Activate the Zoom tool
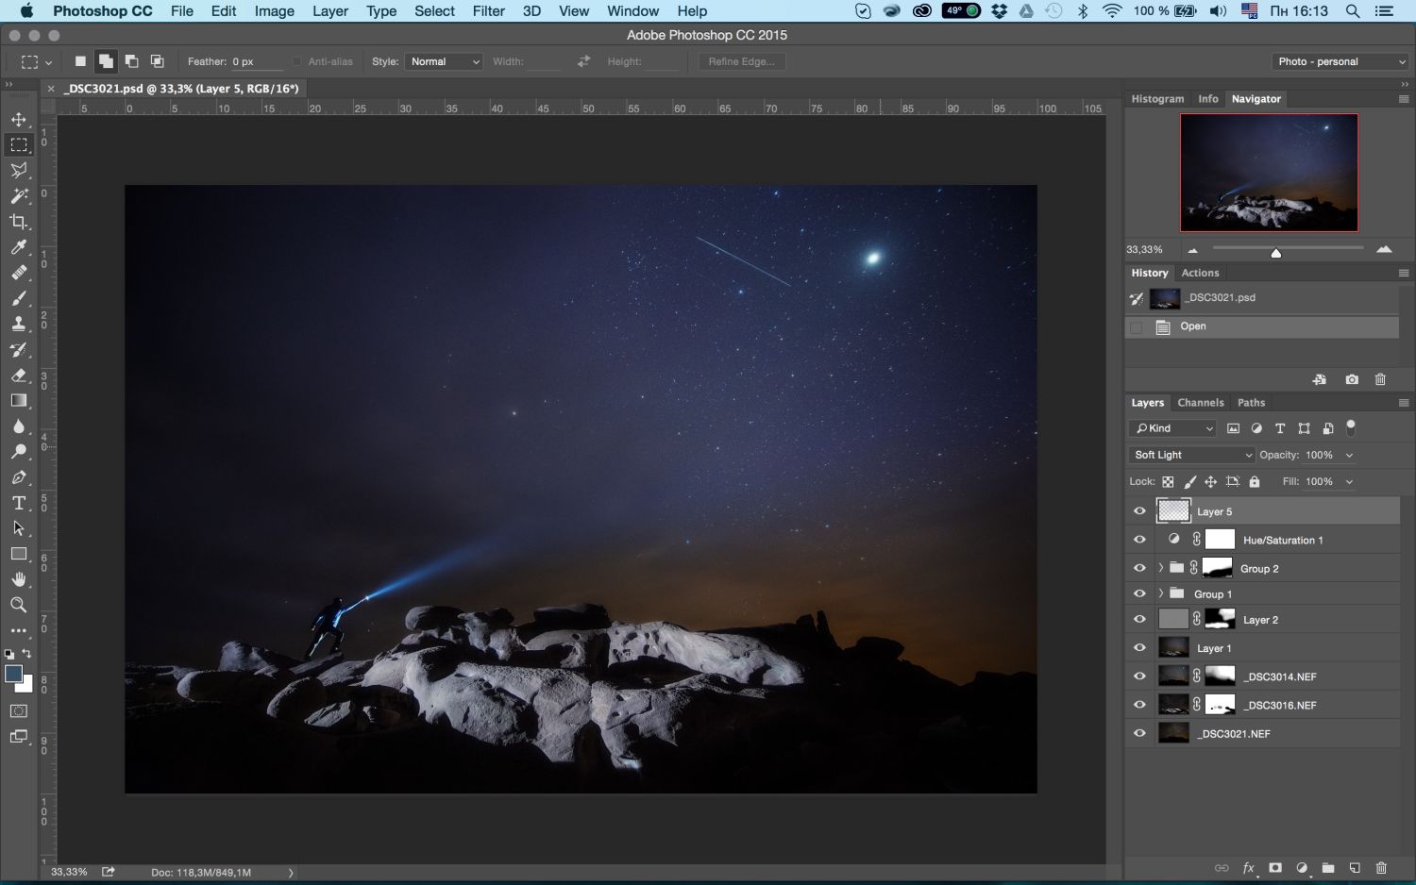The image size is (1416, 885). [19, 605]
